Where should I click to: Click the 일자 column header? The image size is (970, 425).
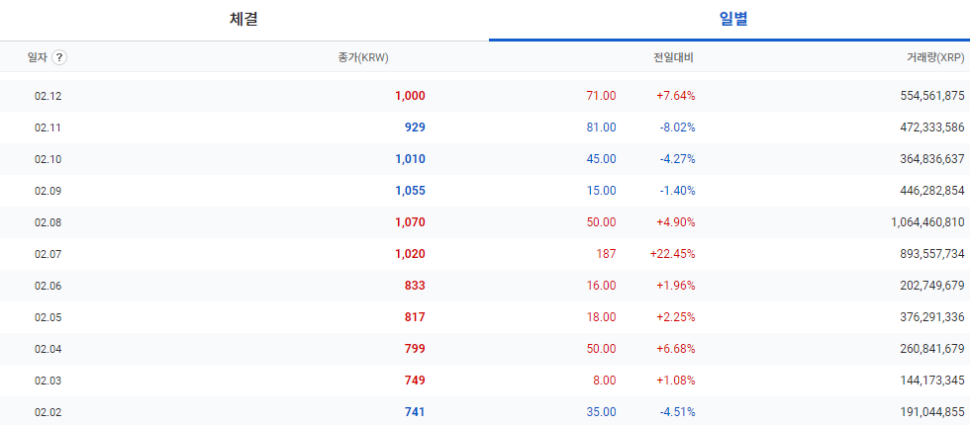point(38,57)
